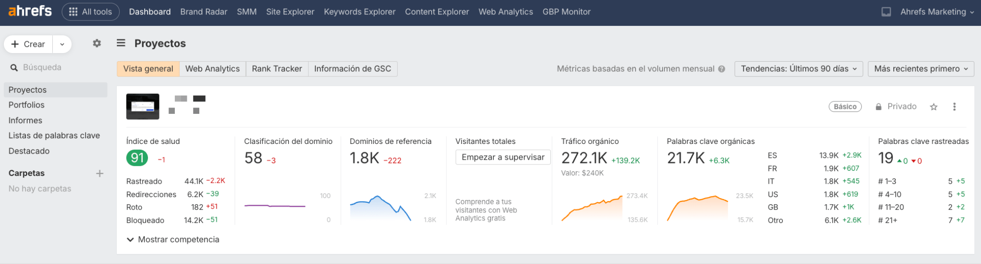
Task: Click the Redirecciones value 6.2K
Action: (x=195, y=194)
